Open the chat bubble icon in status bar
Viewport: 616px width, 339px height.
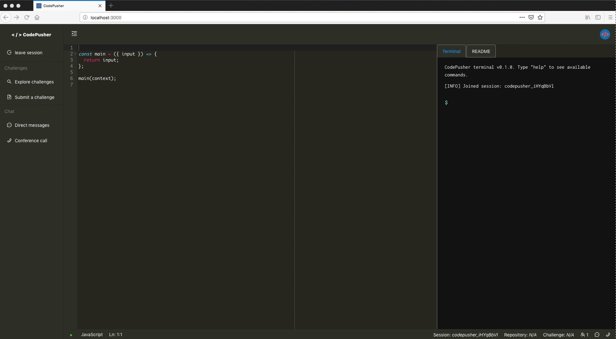click(x=597, y=335)
